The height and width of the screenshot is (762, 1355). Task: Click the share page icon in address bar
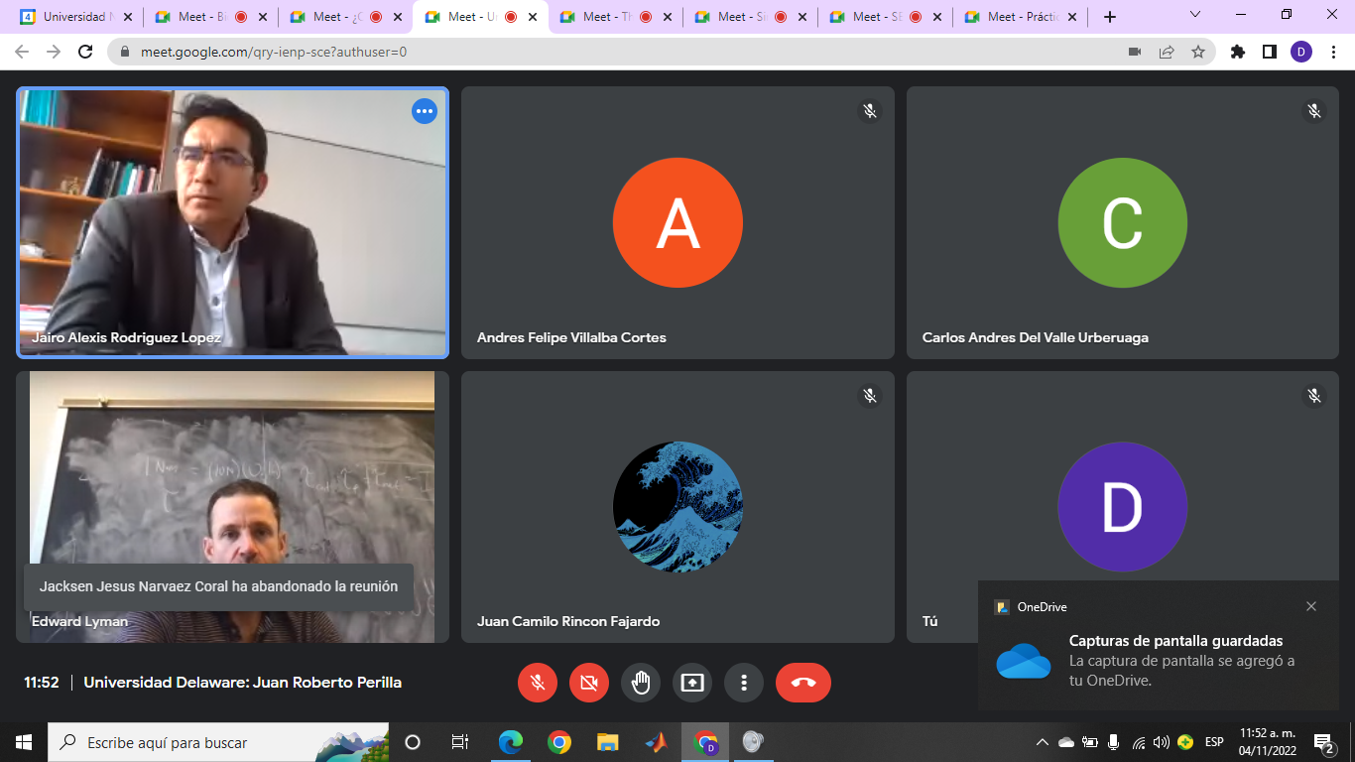pos(1167,52)
